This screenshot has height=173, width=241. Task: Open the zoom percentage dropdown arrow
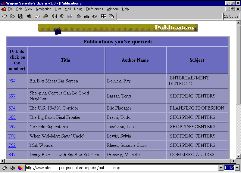tap(237, 168)
